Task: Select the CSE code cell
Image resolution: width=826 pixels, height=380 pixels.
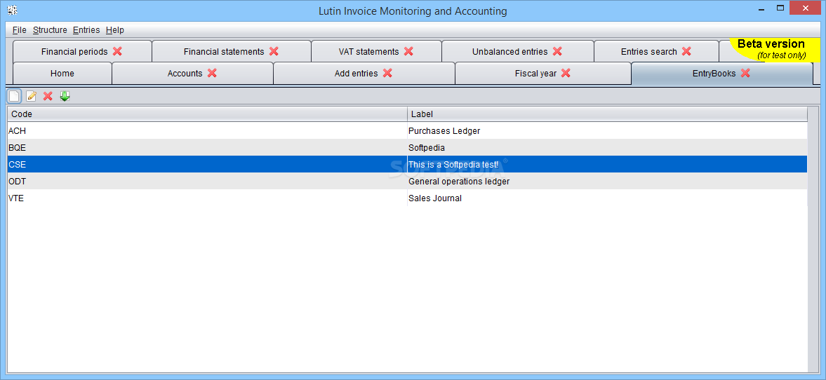Action: point(207,164)
